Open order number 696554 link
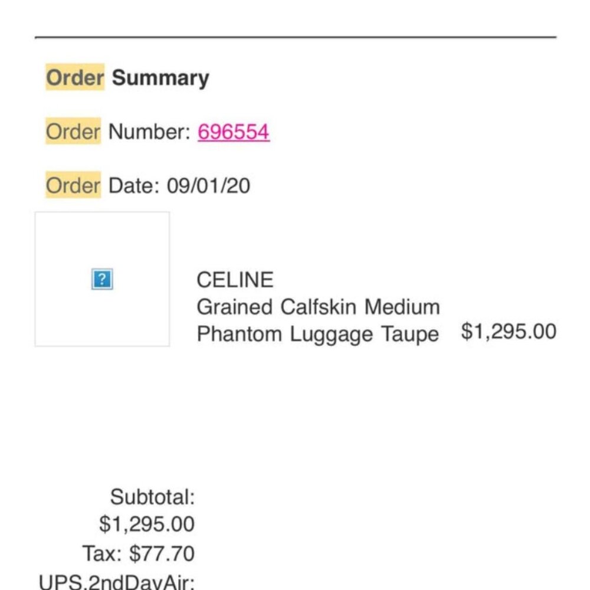This screenshot has width=590, height=590. click(x=234, y=132)
